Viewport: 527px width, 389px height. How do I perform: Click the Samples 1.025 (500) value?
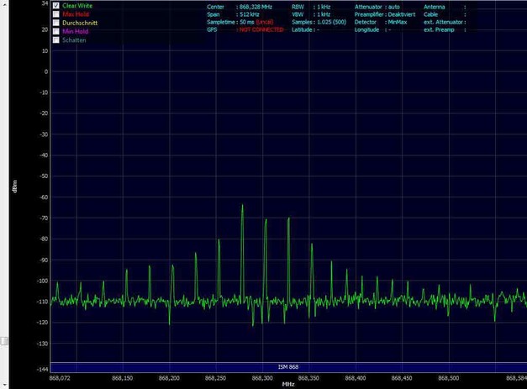tap(328, 22)
